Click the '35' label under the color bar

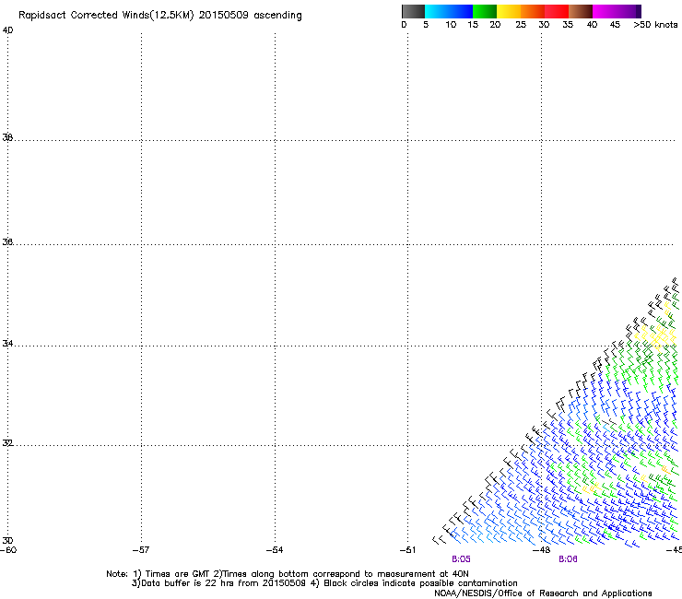[x=568, y=25]
